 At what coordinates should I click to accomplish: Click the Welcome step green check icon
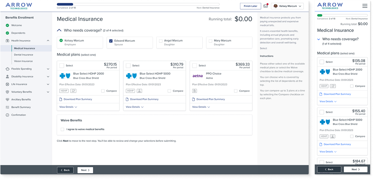7,25
